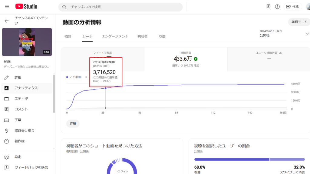Viewport: 310px width, 174px height.
Task: Select the 視聴者 tab
Action: tap(142, 36)
